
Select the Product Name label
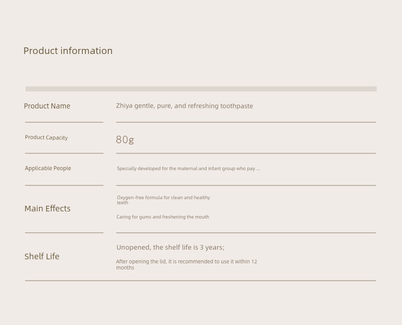coord(47,106)
